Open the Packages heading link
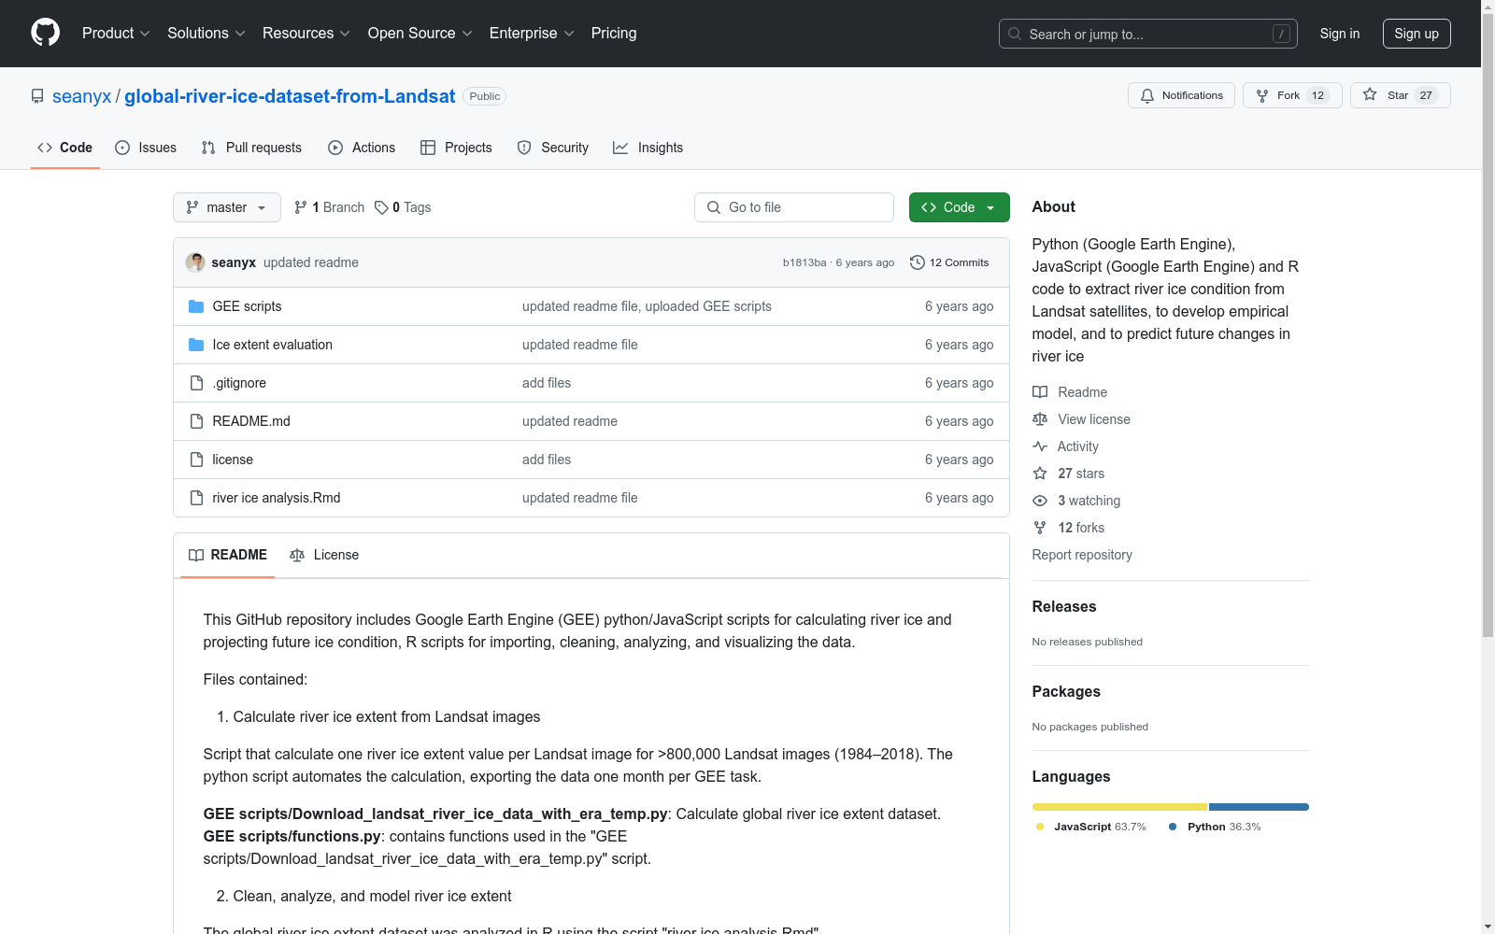Screen dimensions: 1495x934 coord(1066,691)
